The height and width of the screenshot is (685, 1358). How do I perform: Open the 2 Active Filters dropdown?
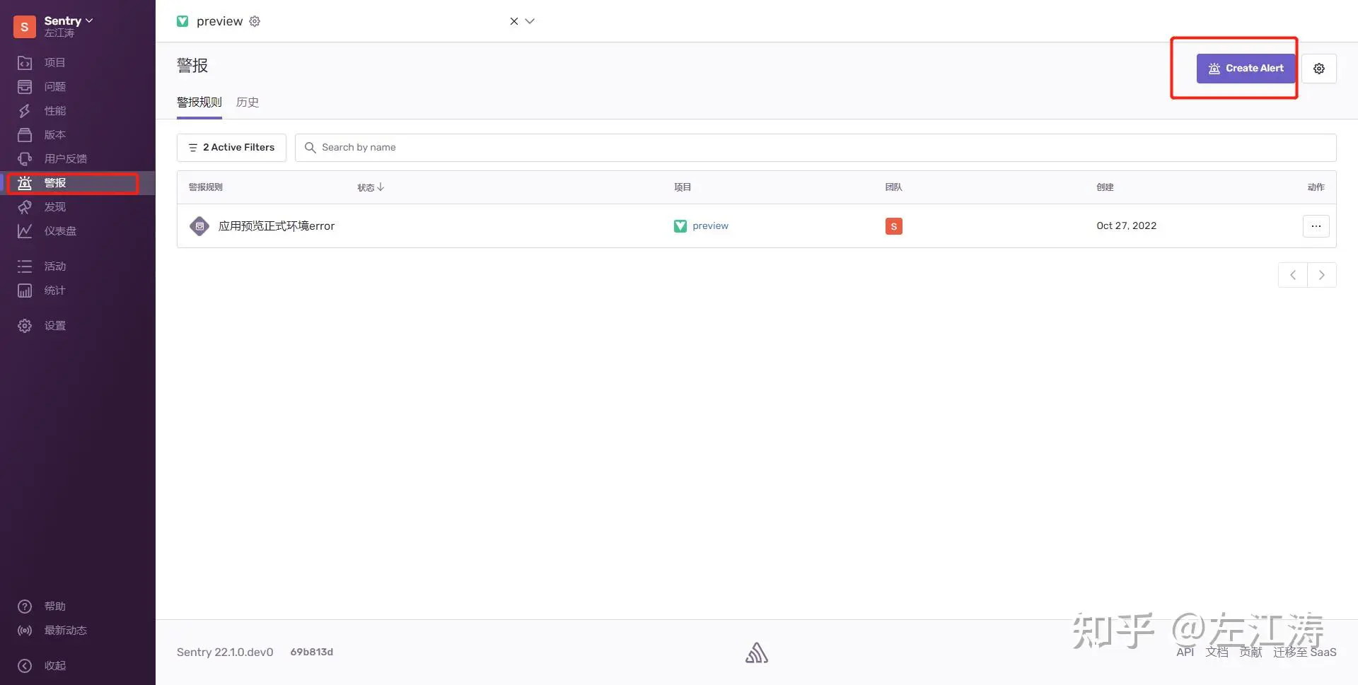(x=231, y=148)
